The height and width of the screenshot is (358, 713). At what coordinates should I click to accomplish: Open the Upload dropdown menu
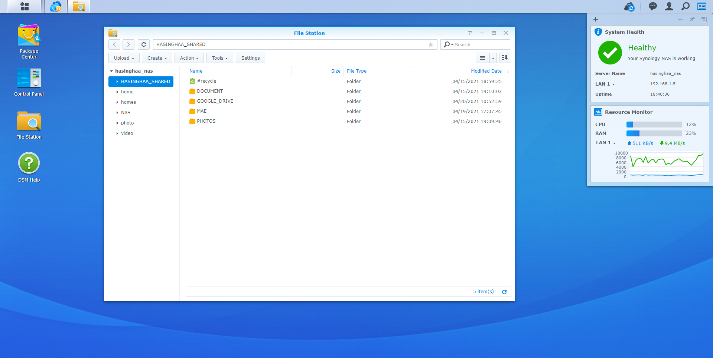pos(124,58)
